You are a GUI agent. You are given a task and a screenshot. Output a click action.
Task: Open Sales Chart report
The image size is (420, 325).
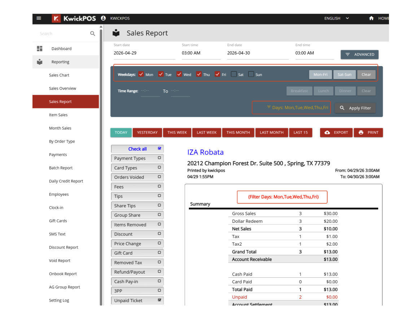click(x=66, y=75)
